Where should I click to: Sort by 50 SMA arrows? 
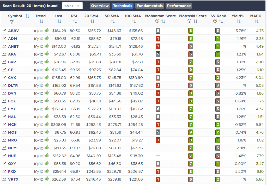point(113,21)
